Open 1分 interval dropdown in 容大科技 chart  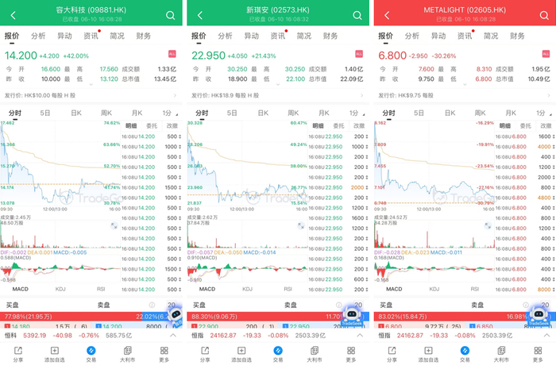point(170,113)
